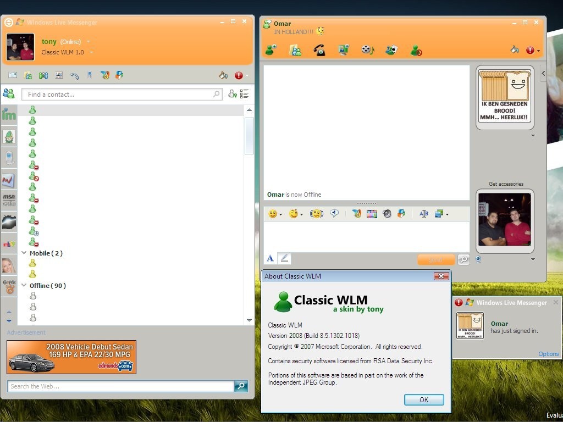Invite someone to the Omar conversation

(x=271, y=50)
